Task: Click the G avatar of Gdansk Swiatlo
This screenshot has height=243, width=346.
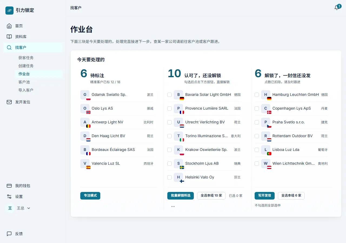Action: click(85, 95)
